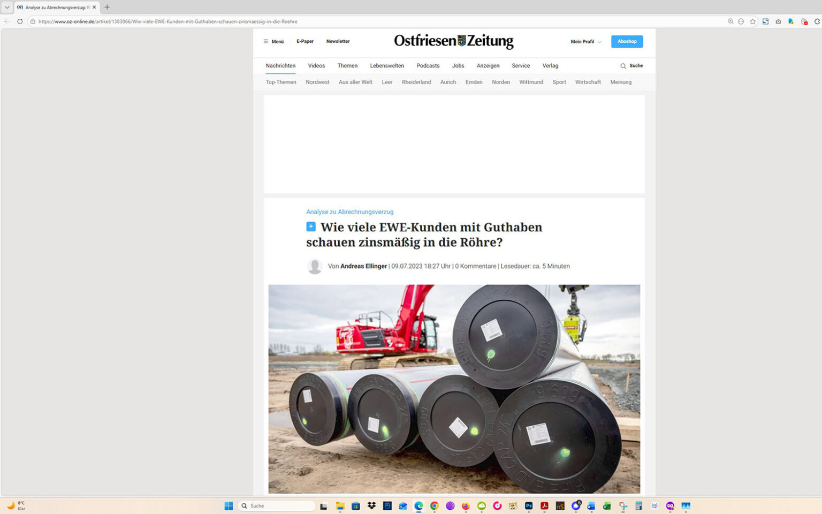
Task: Open the hamburger Menü icon
Action: tap(266, 41)
